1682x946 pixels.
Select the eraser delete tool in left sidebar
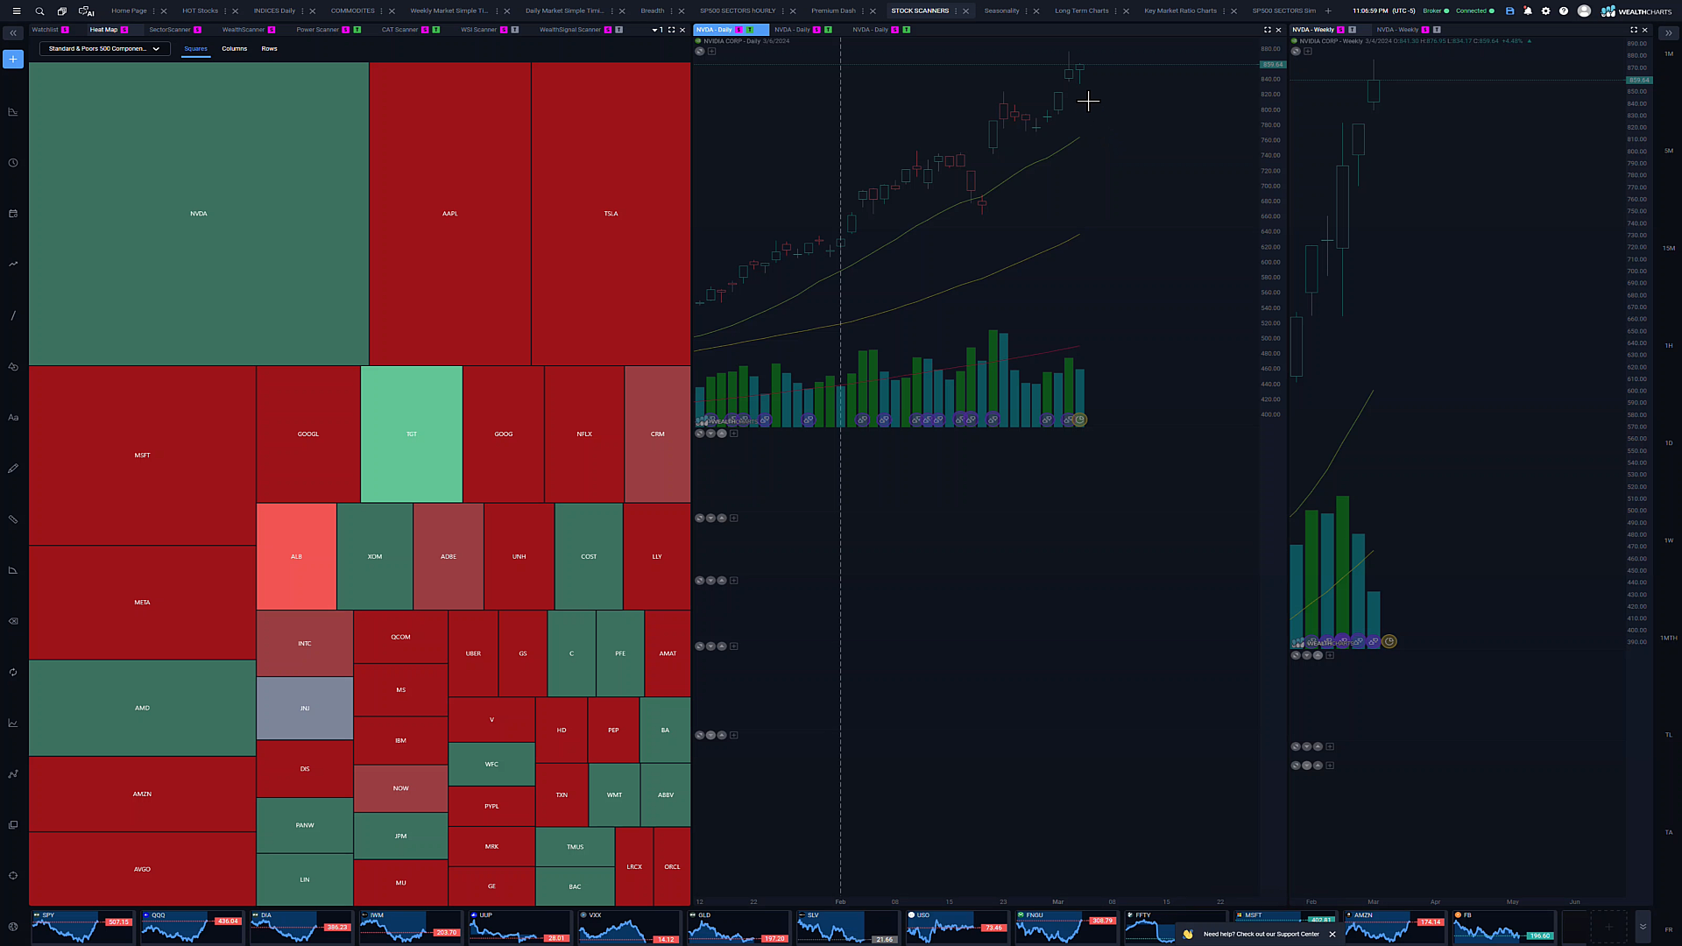pyautogui.click(x=13, y=621)
